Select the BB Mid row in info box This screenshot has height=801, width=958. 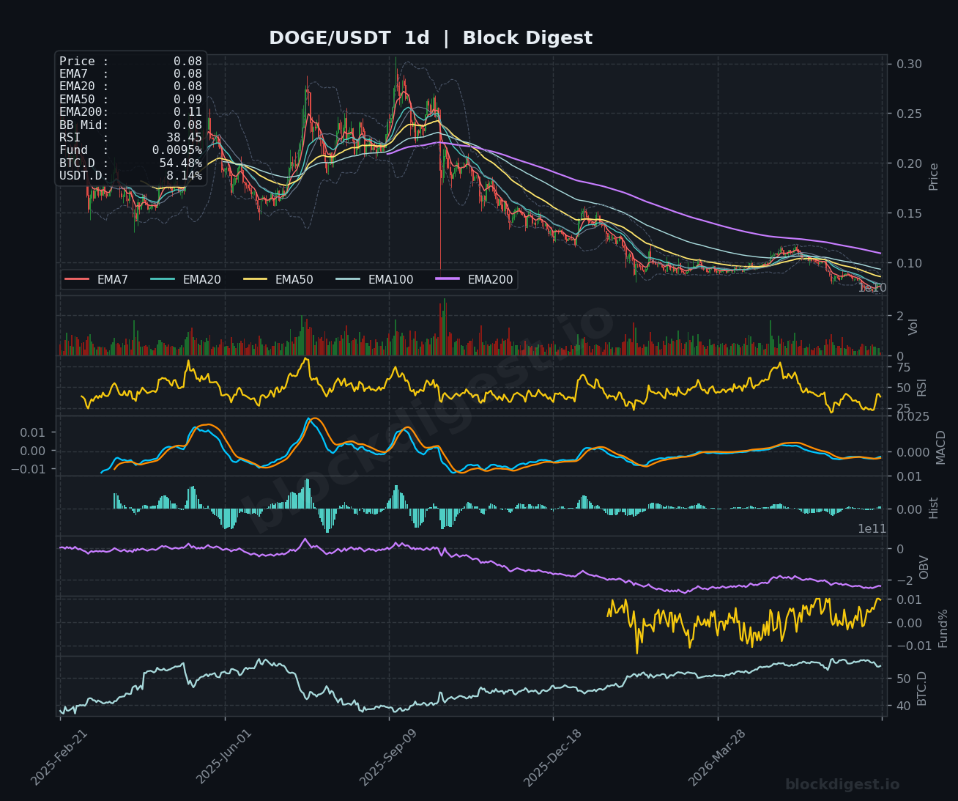(x=130, y=125)
